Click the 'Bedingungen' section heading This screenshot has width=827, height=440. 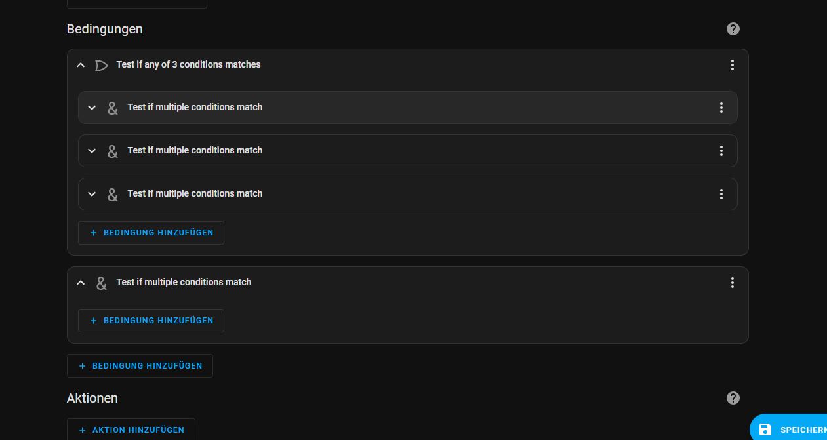point(105,29)
